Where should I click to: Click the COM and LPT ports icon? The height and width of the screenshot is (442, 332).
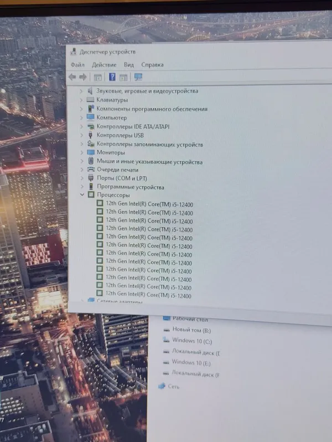[x=91, y=178]
